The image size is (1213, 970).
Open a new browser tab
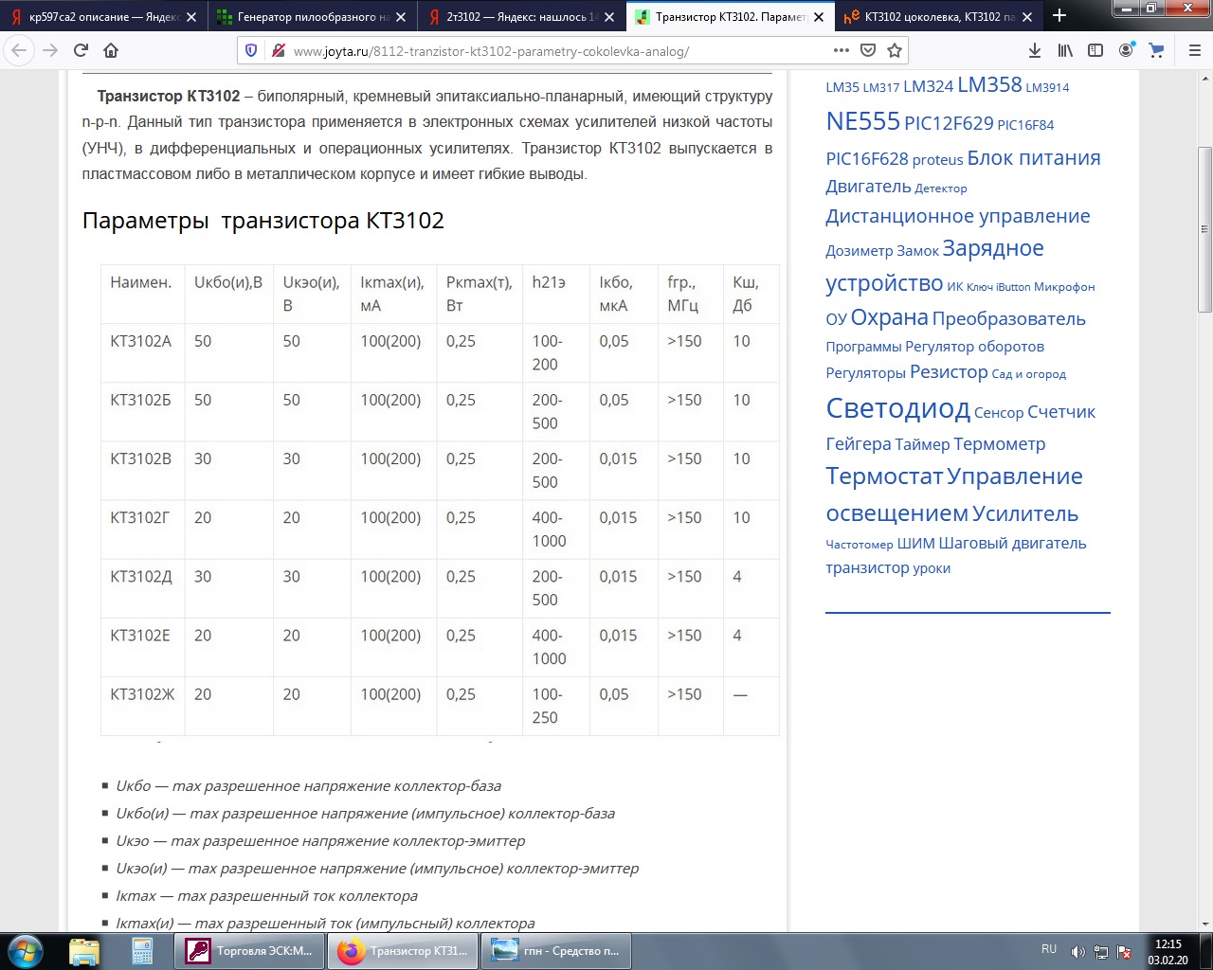click(1059, 15)
